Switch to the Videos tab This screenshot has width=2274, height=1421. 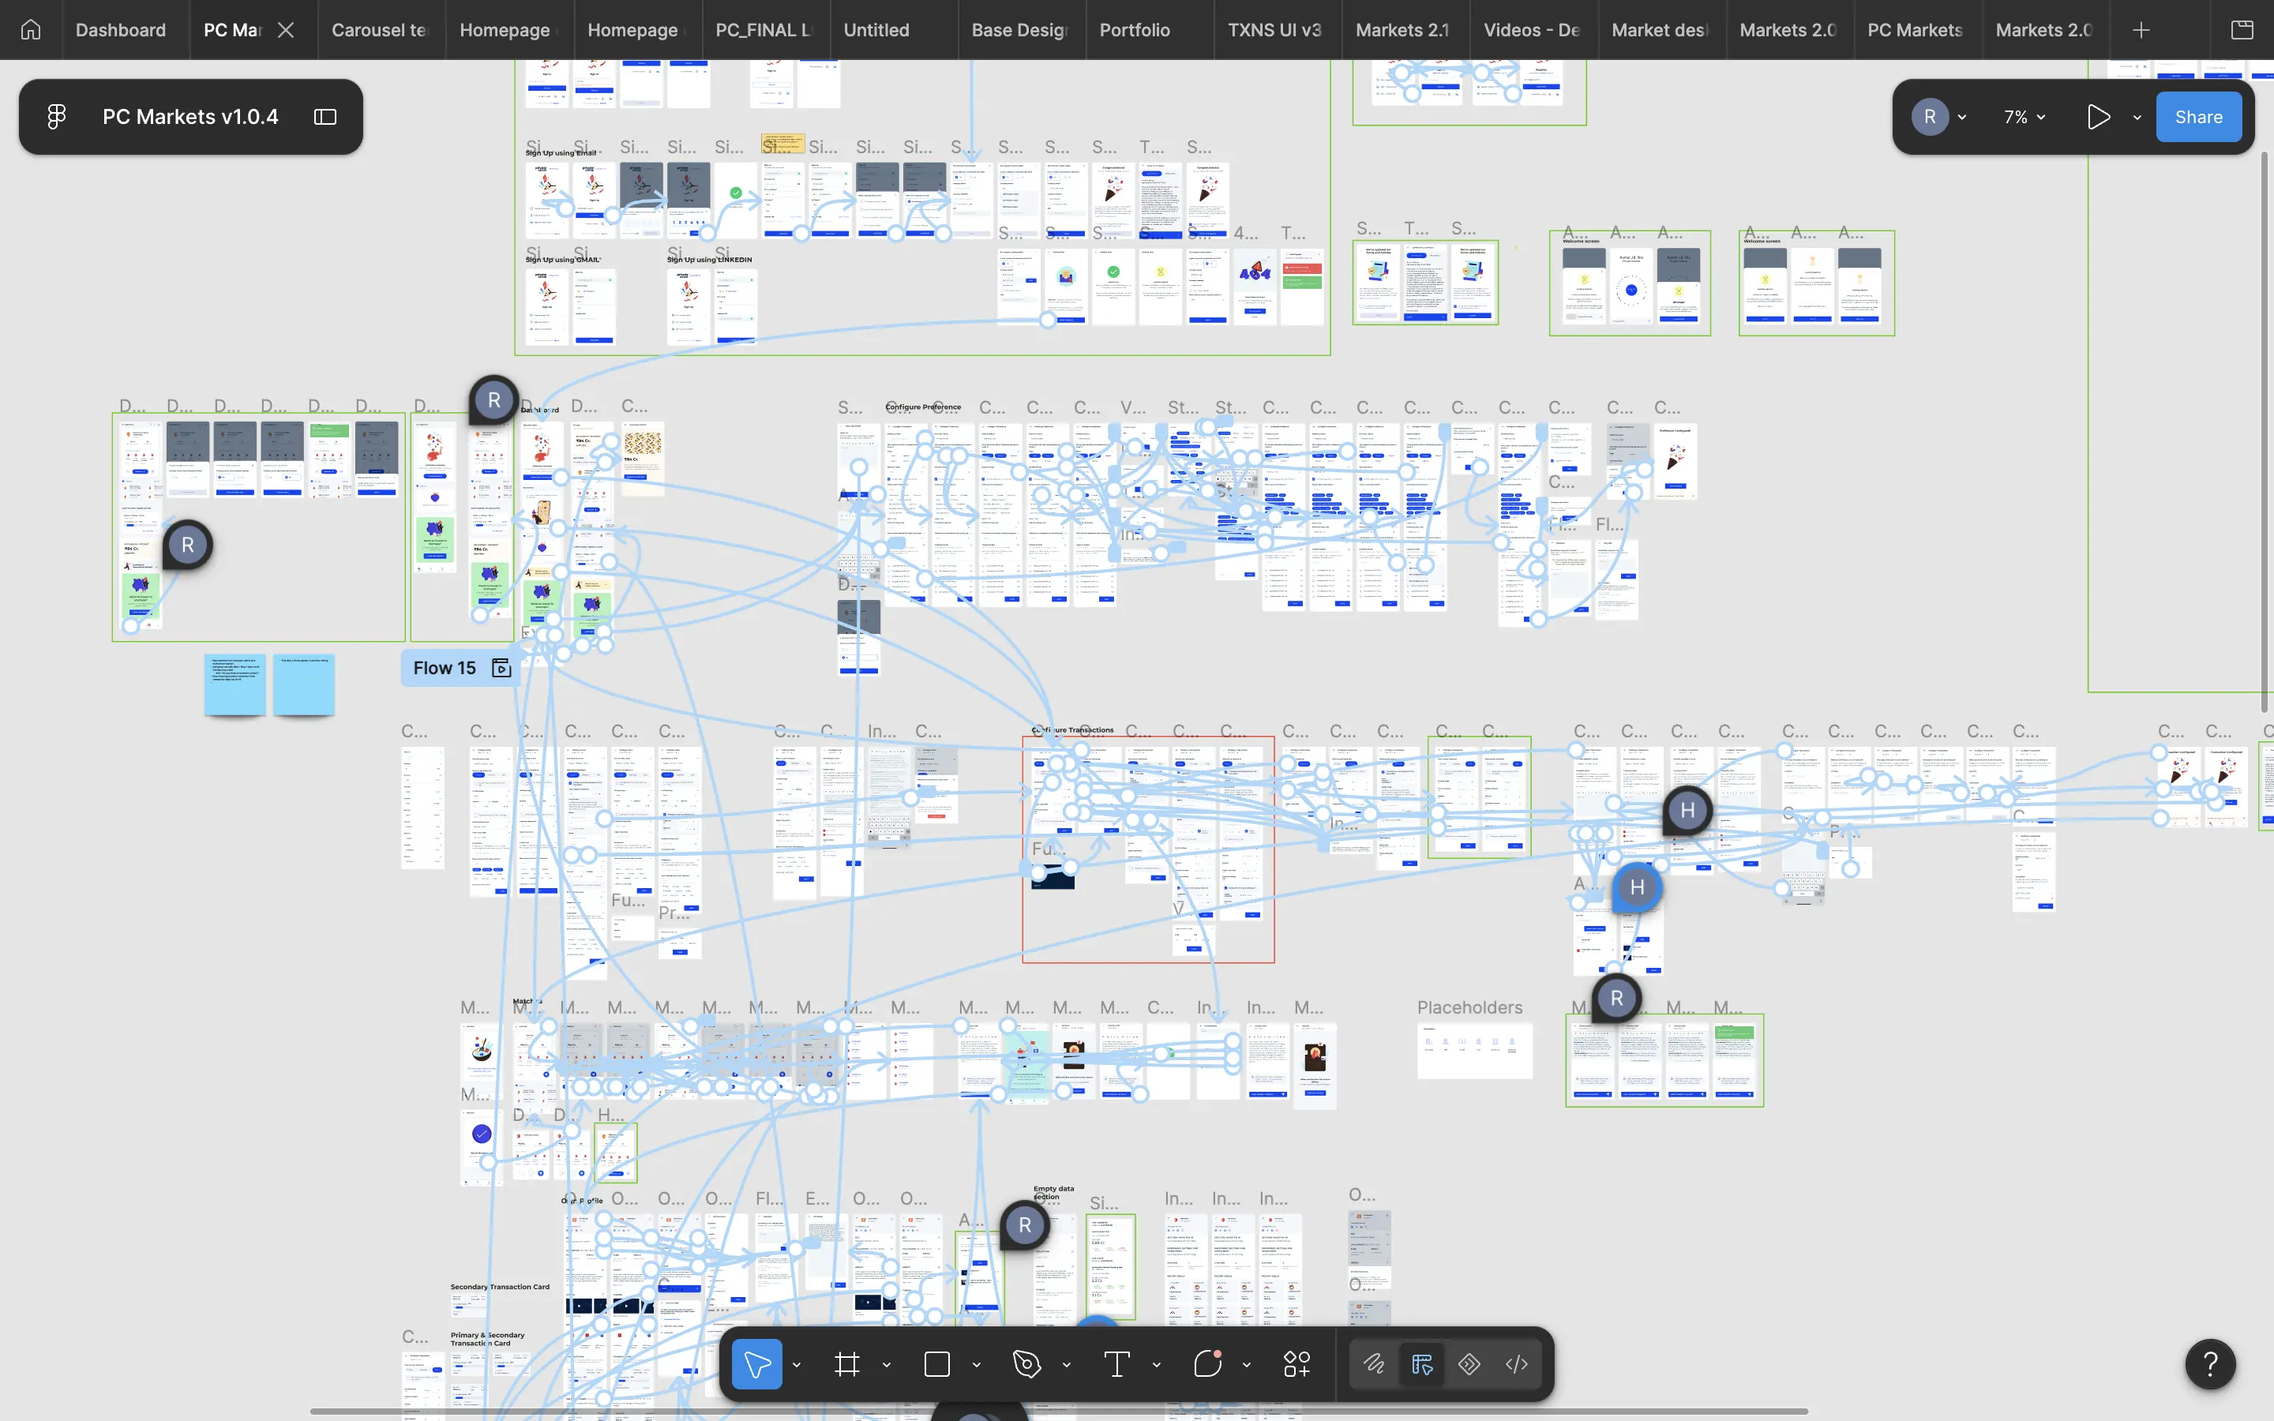1532,30
